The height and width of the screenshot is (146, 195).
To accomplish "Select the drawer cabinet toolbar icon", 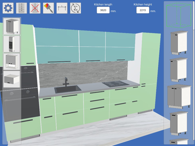I will coord(22,8).
